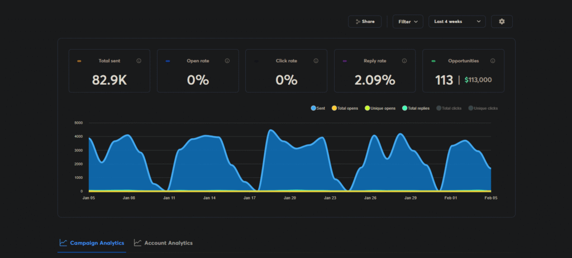Image resolution: width=572 pixels, height=258 pixels.
Task: Click the Total replies teal legend swatch
Action: (404, 108)
